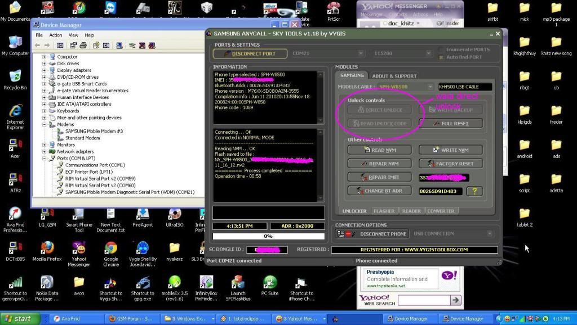Click REPAIR IMEI button
Viewport: 577px width, 325px height.
[x=379, y=177]
